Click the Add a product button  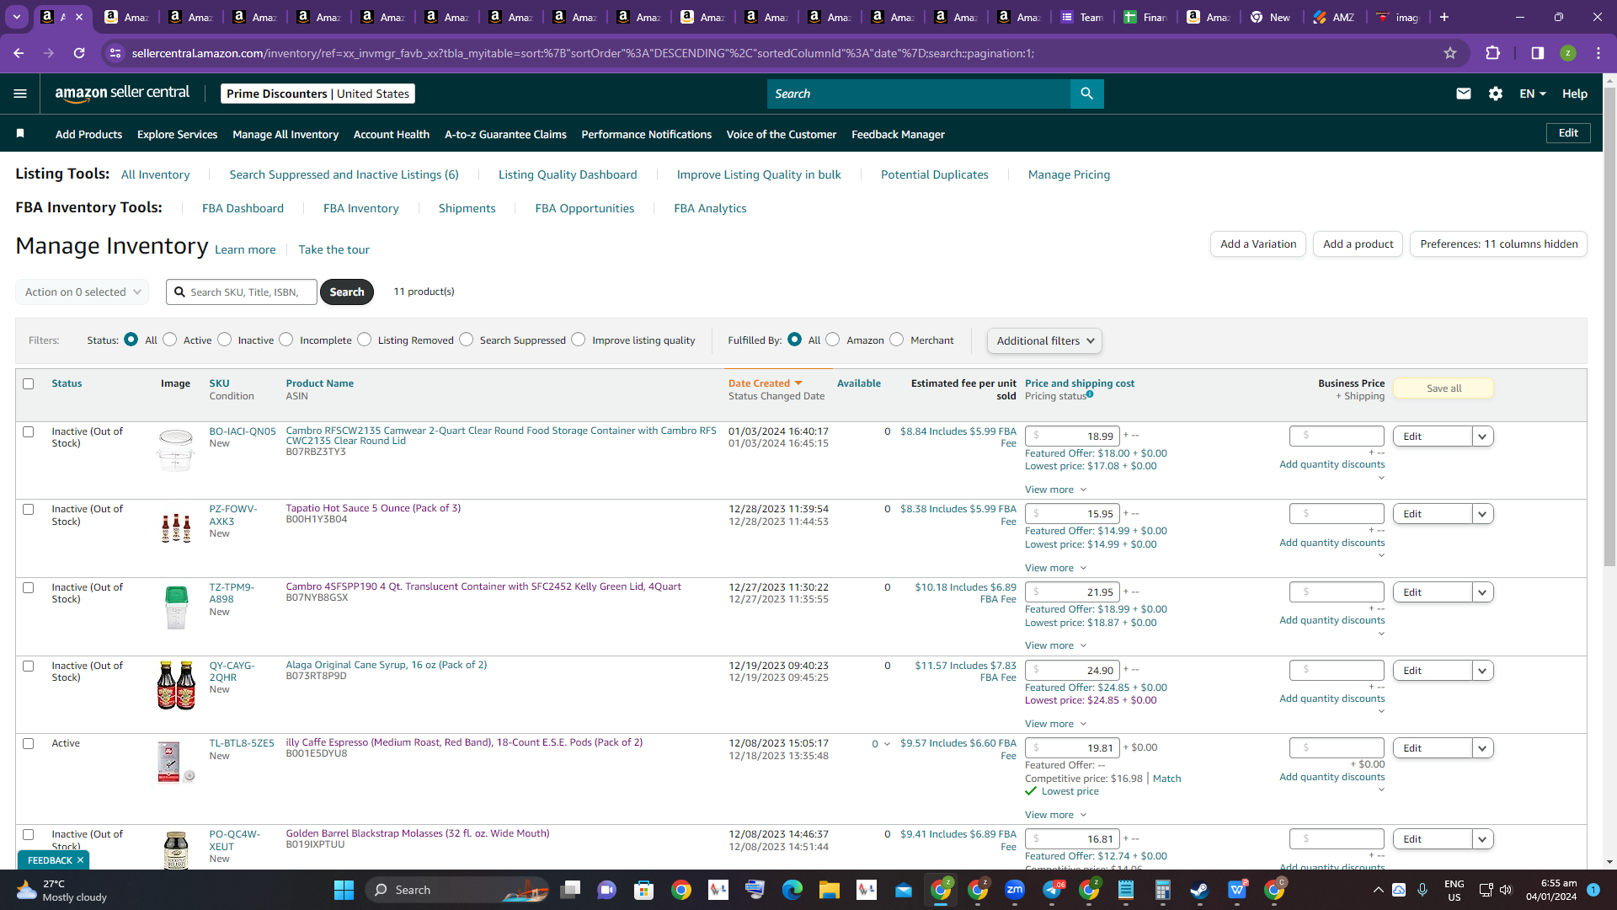[x=1358, y=244]
